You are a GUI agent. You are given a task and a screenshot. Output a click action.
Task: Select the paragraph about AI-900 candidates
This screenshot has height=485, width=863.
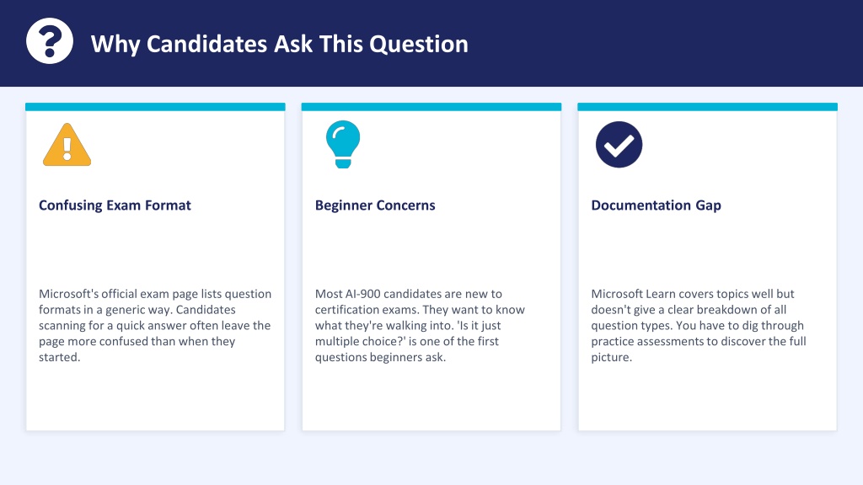point(420,325)
